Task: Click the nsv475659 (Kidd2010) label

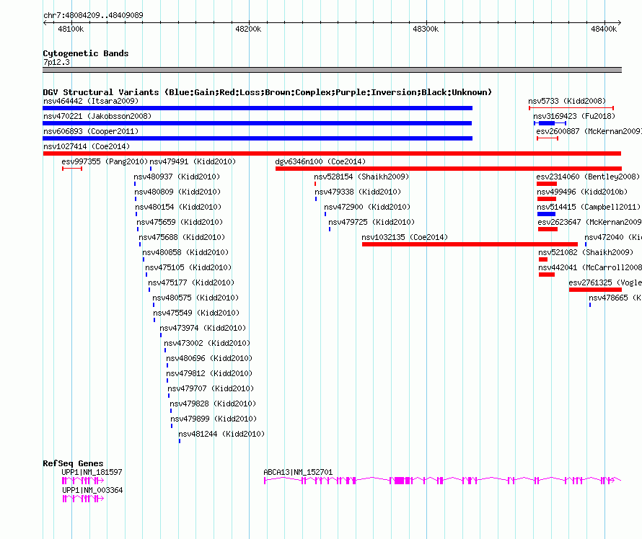Action: 180,222
